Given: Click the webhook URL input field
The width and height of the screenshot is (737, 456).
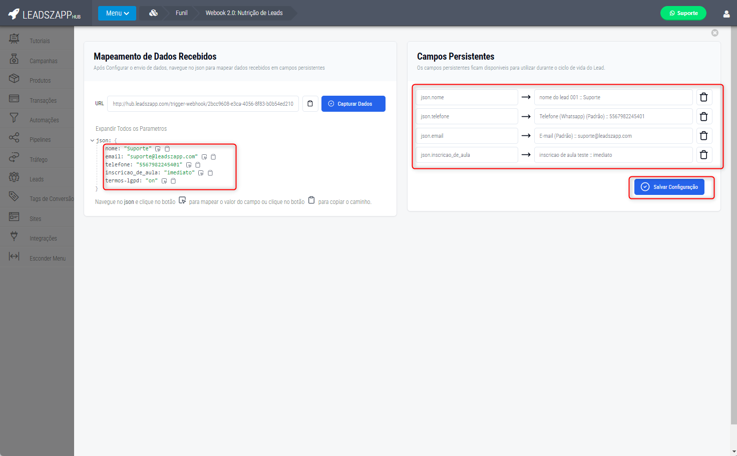Looking at the screenshot, I should point(203,104).
